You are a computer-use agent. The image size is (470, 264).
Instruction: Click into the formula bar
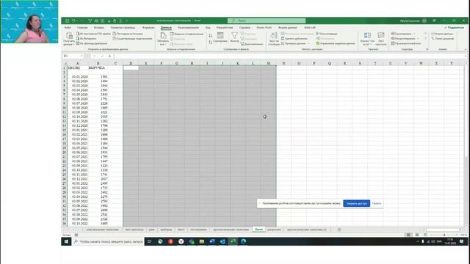pos(289,56)
